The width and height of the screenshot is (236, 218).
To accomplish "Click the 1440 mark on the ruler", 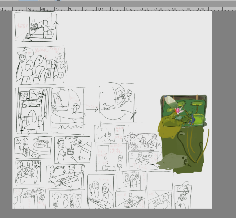I will (101, 9).
